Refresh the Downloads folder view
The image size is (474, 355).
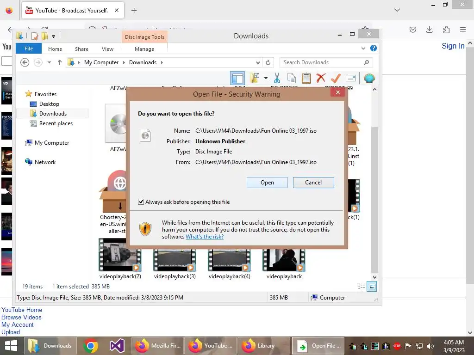268,62
